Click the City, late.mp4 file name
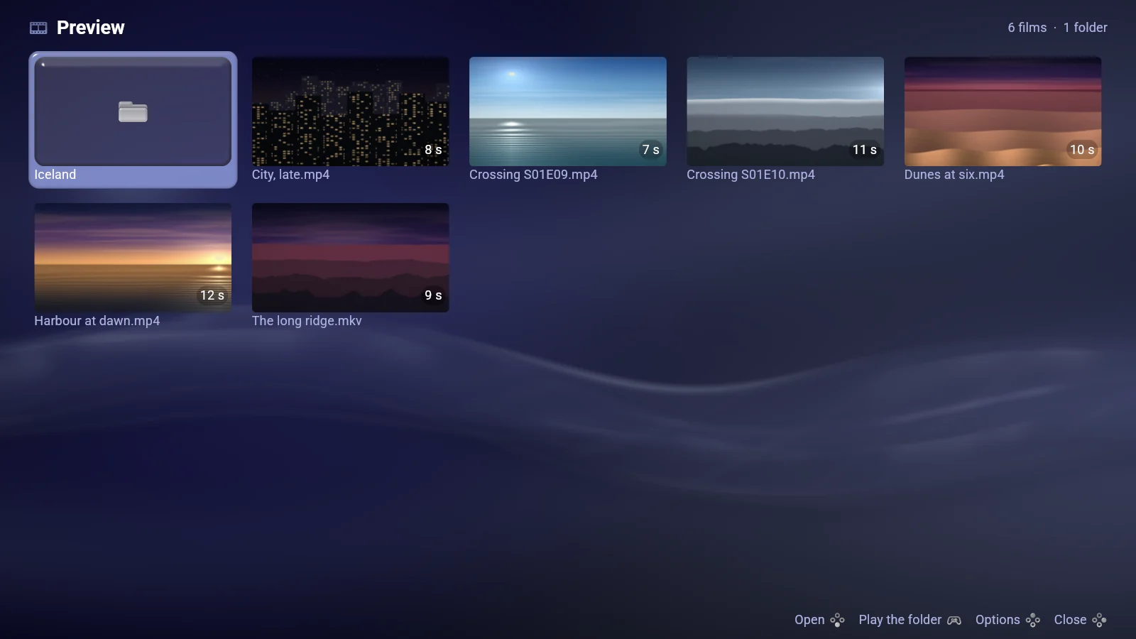The image size is (1136, 639). click(290, 175)
